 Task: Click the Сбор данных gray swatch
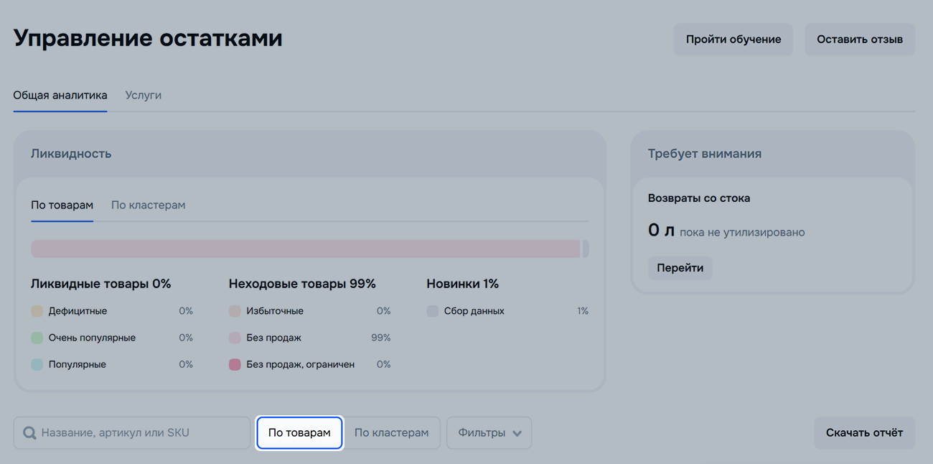point(432,311)
